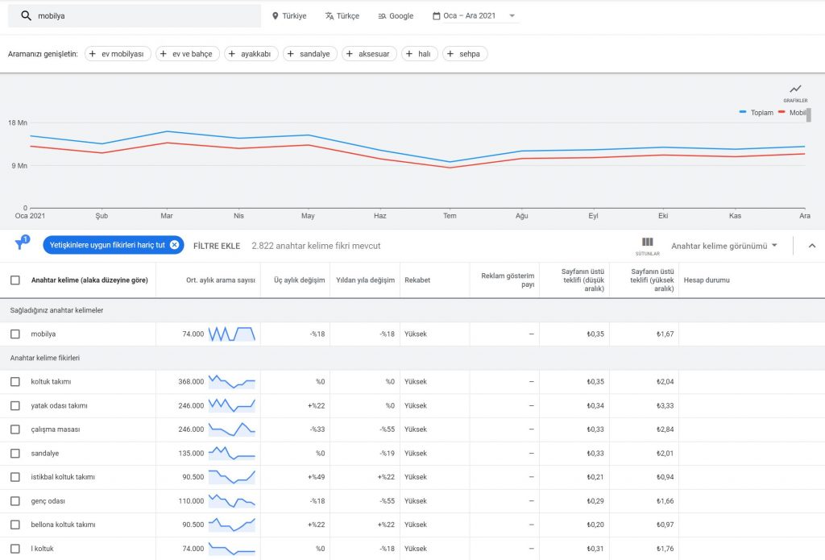The height and width of the screenshot is (560, 825).
Task: Click the FİLTRE EKLE button
Action: pyautogui.click(x=217, y=246)
